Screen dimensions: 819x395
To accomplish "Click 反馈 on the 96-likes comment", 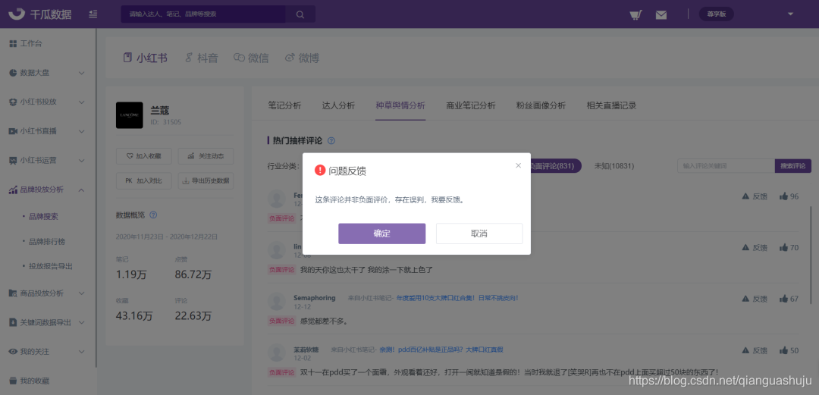I will point(755,196).
